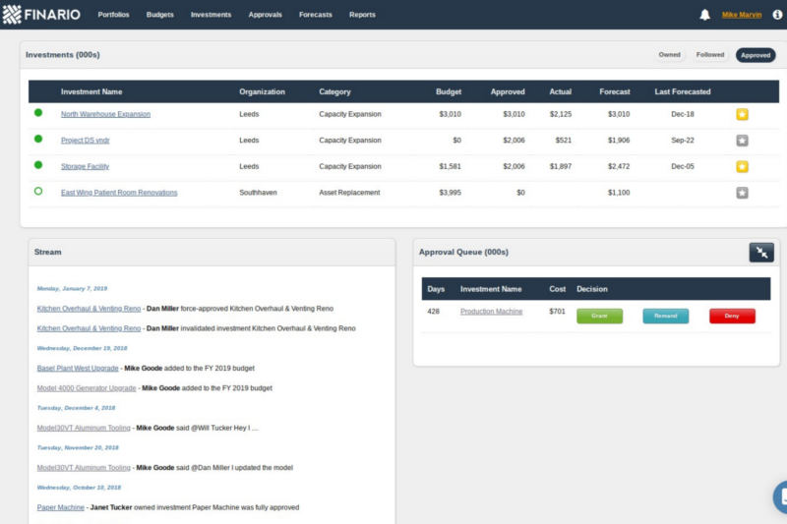Deny the Production Machine request
The image size is (787, 524).
point(732,316)
